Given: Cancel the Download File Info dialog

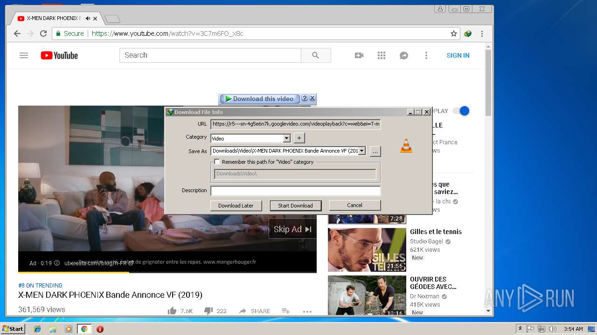Looking at the screenshot, I should click(x=355, y=205).
